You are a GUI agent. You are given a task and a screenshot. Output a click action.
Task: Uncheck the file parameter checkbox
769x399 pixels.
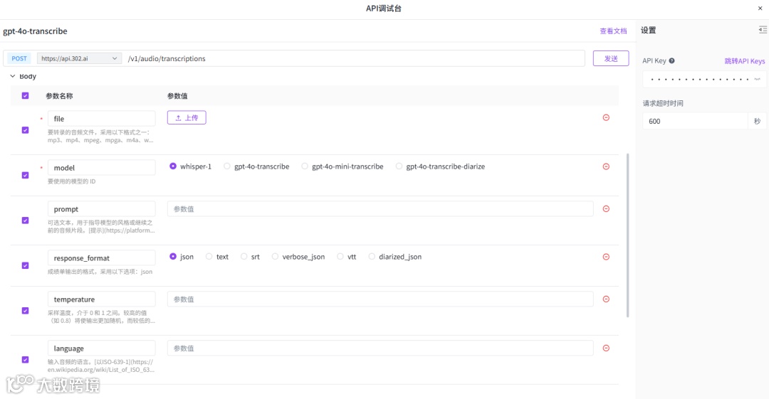[x=25, y=130]
